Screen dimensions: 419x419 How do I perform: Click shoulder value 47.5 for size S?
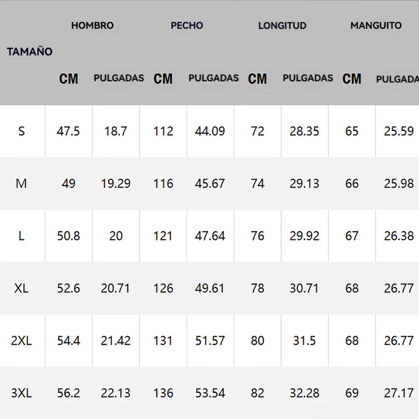69,131
